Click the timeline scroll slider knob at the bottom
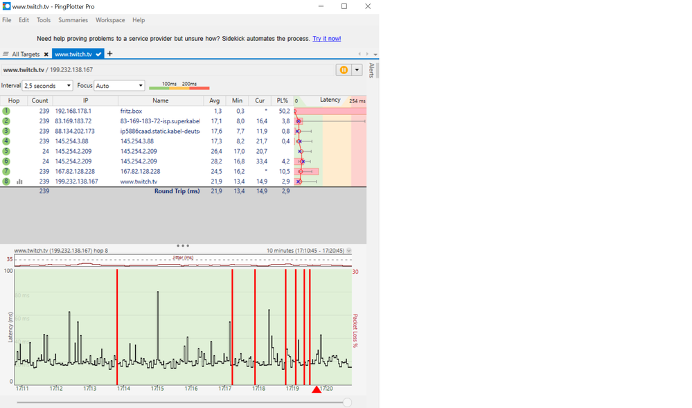 [347, 402]
